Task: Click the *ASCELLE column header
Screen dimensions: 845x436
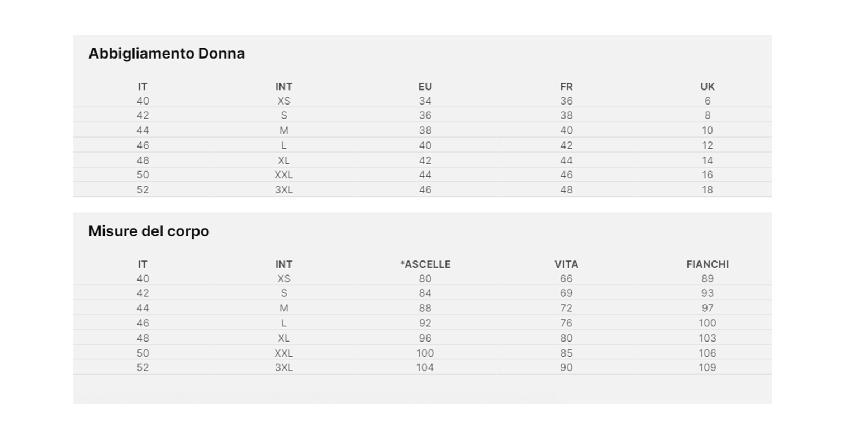Action: pyautogui.click(x=425, y=264)
